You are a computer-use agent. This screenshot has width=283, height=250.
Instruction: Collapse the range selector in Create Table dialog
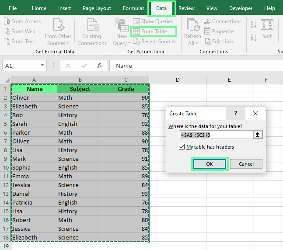258,135
